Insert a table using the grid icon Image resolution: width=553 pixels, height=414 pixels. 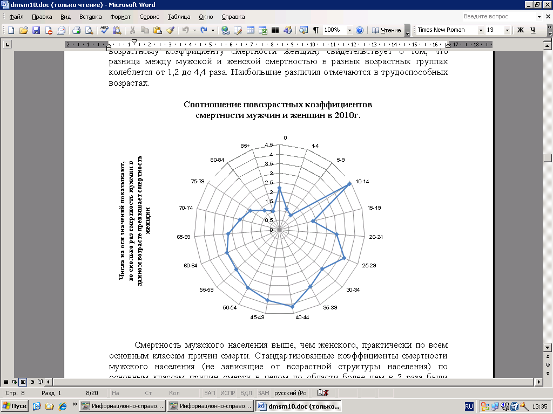click(x=251, y=30)
